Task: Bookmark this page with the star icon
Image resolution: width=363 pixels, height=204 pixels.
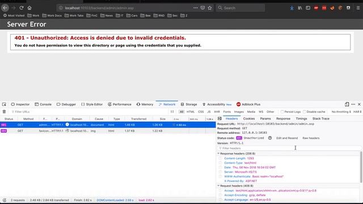Action: (210, 8)
